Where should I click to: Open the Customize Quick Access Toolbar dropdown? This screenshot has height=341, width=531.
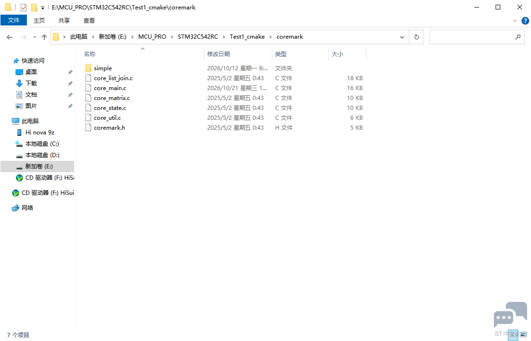[42, 8]
